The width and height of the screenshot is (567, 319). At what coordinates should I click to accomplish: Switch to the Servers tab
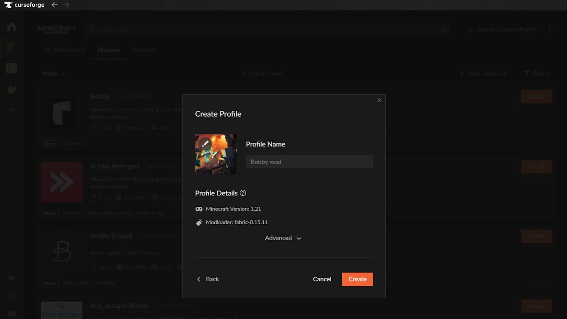click(143, 50)
